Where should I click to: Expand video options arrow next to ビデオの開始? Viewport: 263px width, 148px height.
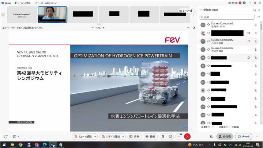click(x=123, y=137)
